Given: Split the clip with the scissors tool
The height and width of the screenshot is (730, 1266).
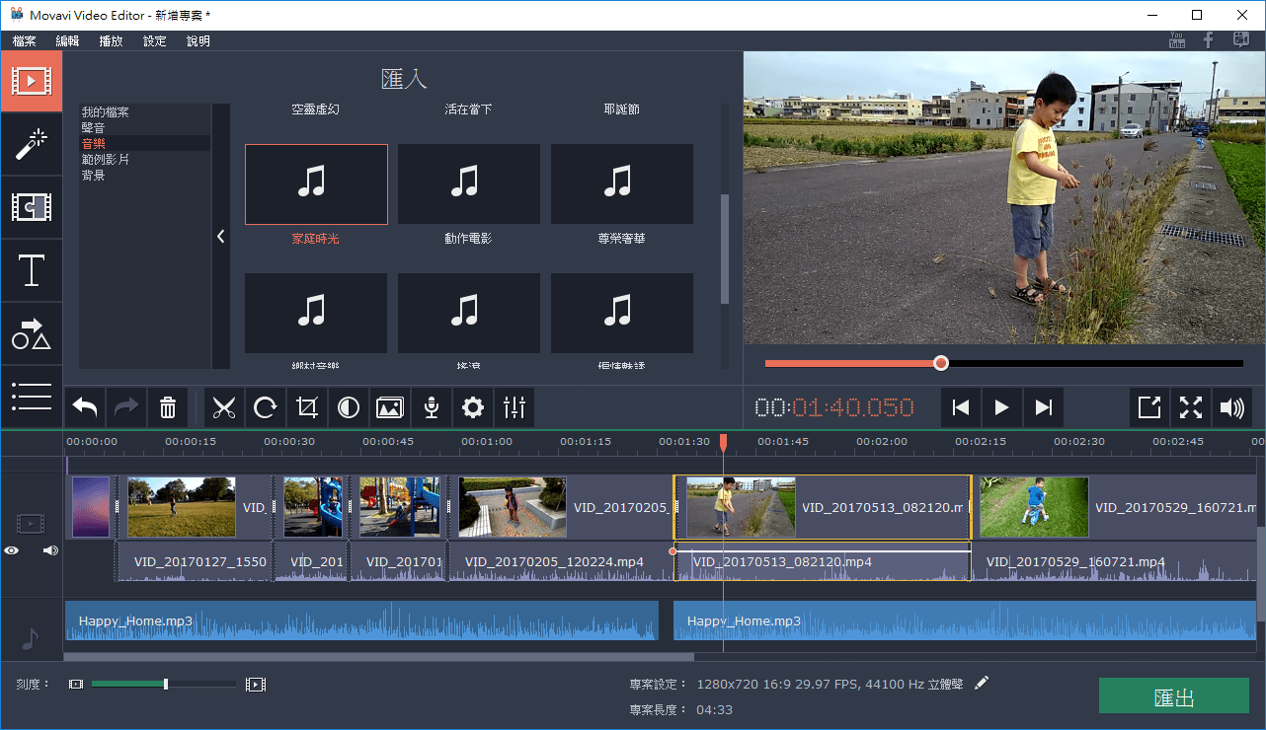Looking at the screenshot, I should [224, 406].
